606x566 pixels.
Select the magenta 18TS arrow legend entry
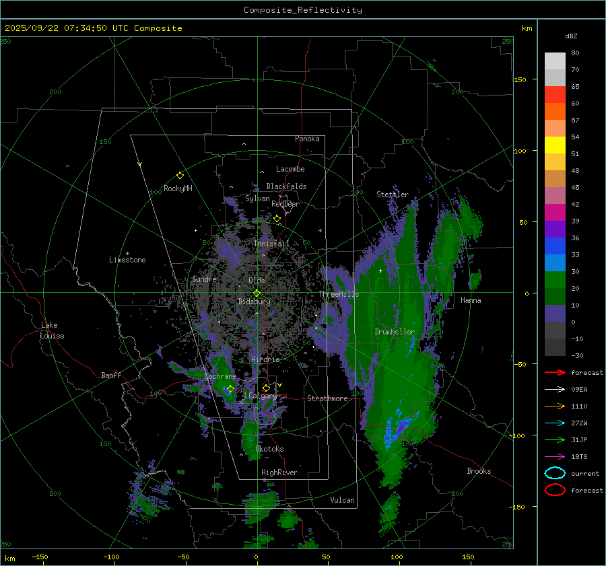554,456
